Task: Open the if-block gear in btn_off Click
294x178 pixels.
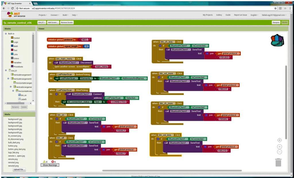Action: point(57,142)
